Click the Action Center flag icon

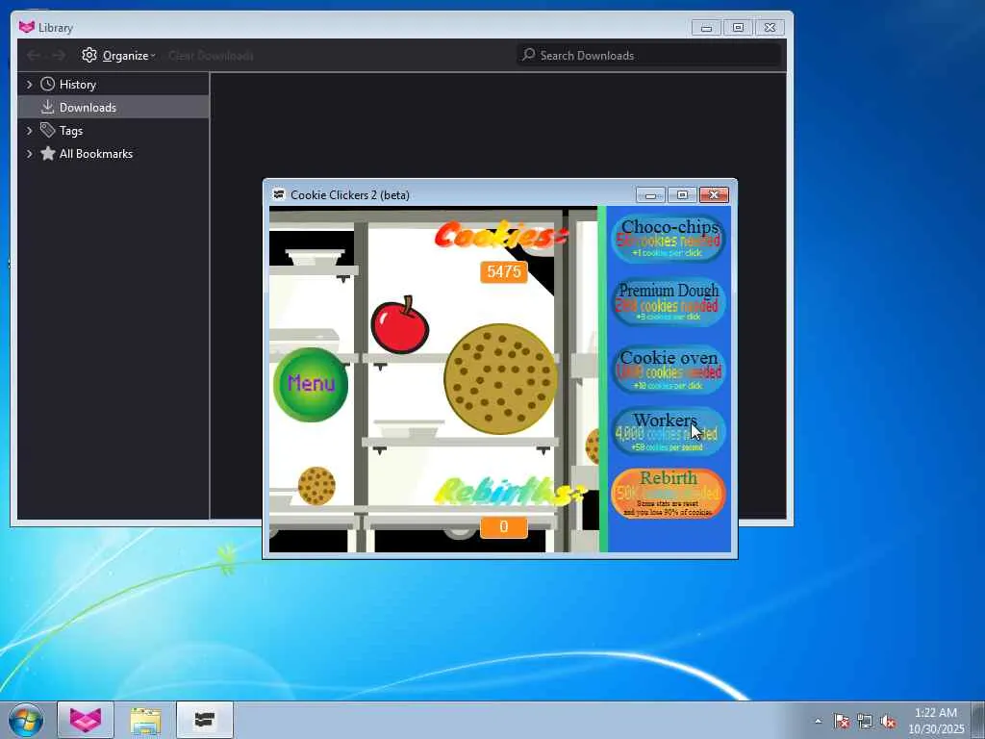tap(842, 721)
